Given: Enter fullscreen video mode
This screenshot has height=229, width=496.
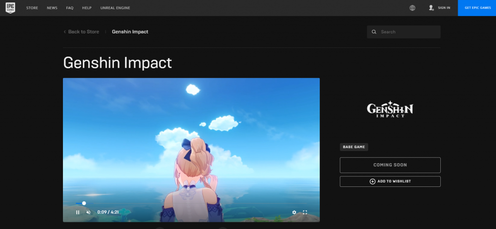Looking at the screenshot, I should [305, 212].
